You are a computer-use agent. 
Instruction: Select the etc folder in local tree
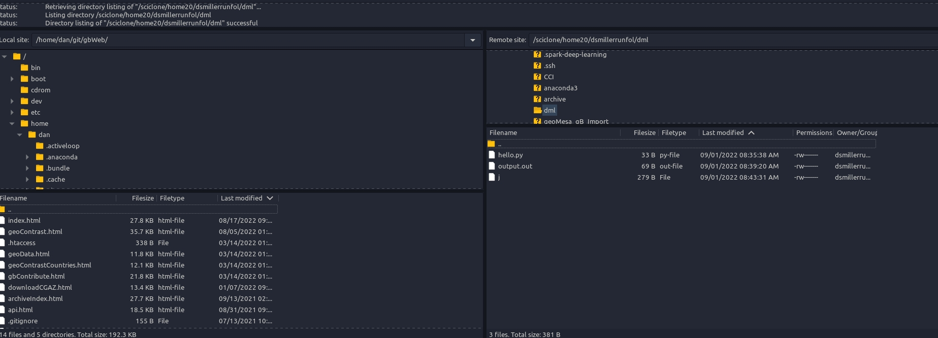(36, 112)
